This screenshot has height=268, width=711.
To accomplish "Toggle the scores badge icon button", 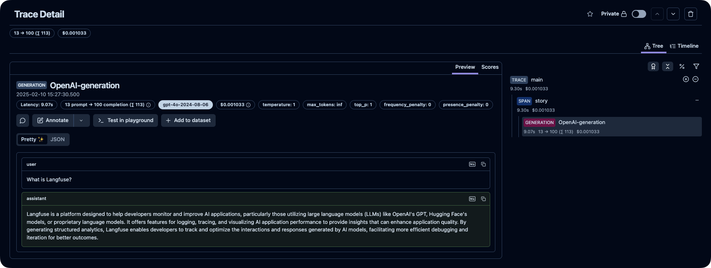I will click(653, 66).
